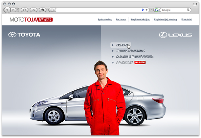Select Garantija ir techninė priežiūra item
The image size is (201, 138).
coord(135,57)
